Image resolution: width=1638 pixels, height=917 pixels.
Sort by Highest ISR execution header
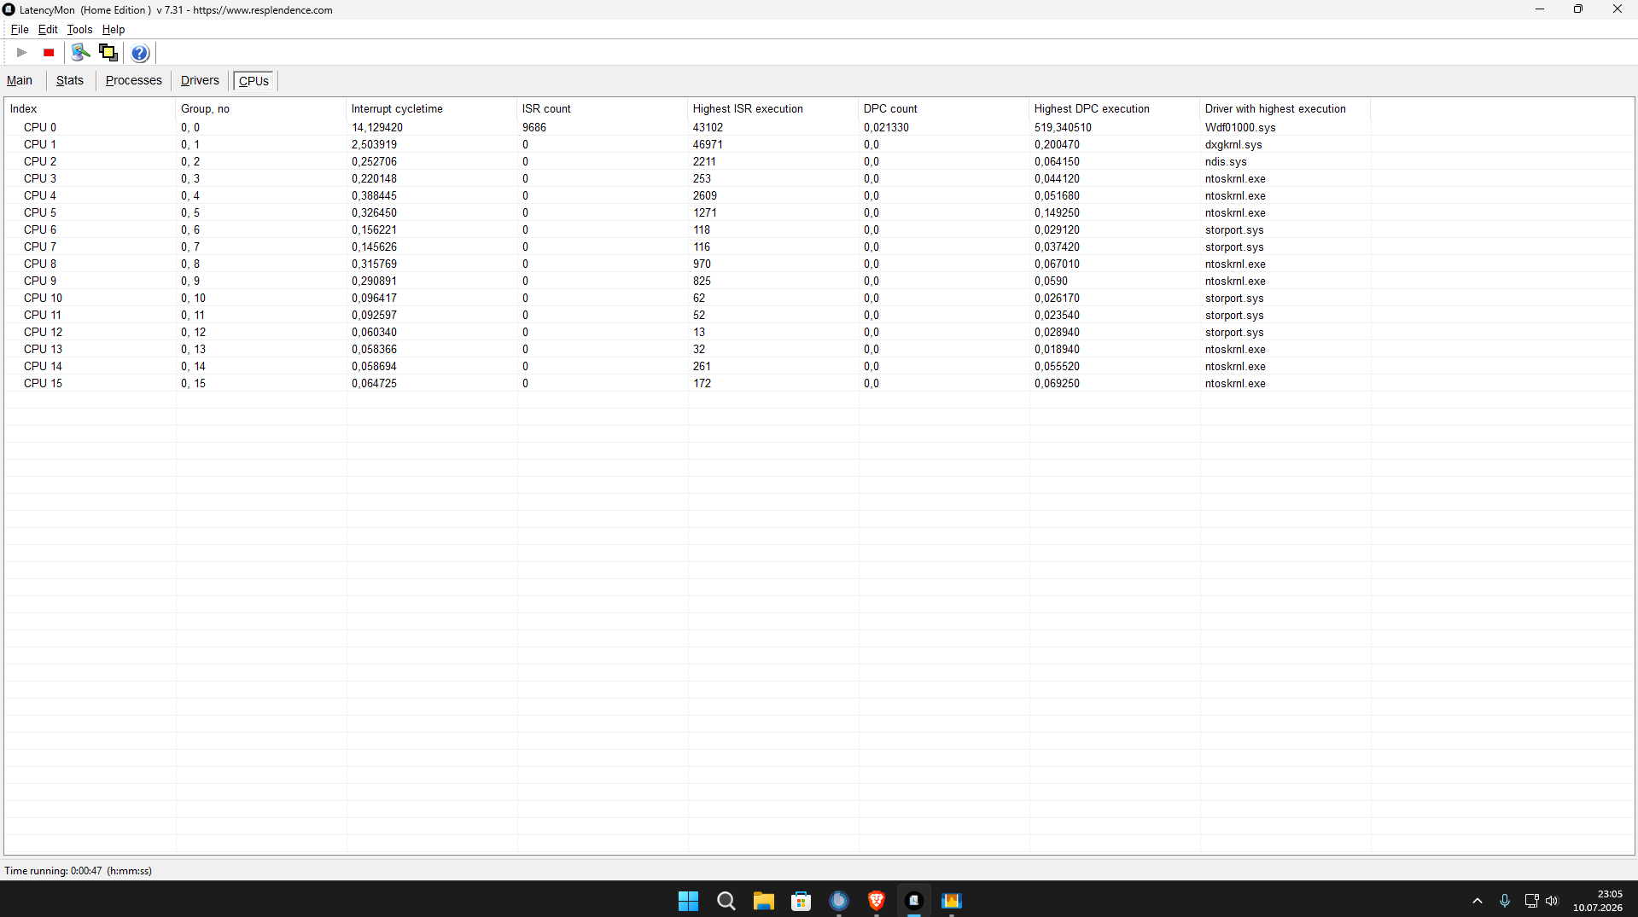(773, 108)
